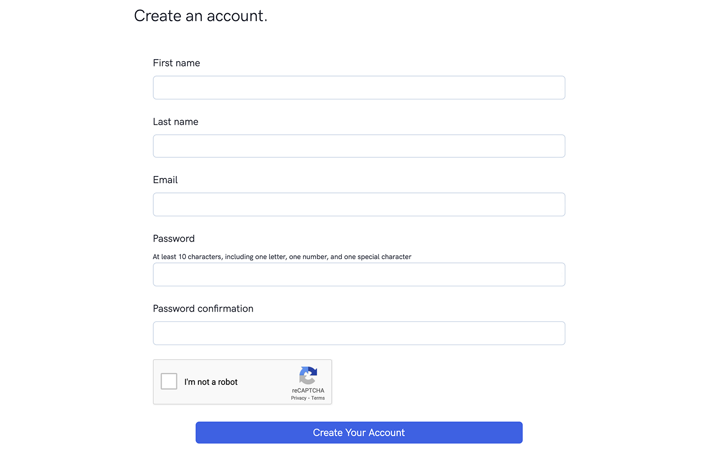Click inside the Last name input field
This screenshot has height=475, width=722.
[359, 146]
